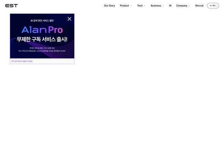Open the AlanPro promotional banner
The image size is (223, 142).
(42, 36)
